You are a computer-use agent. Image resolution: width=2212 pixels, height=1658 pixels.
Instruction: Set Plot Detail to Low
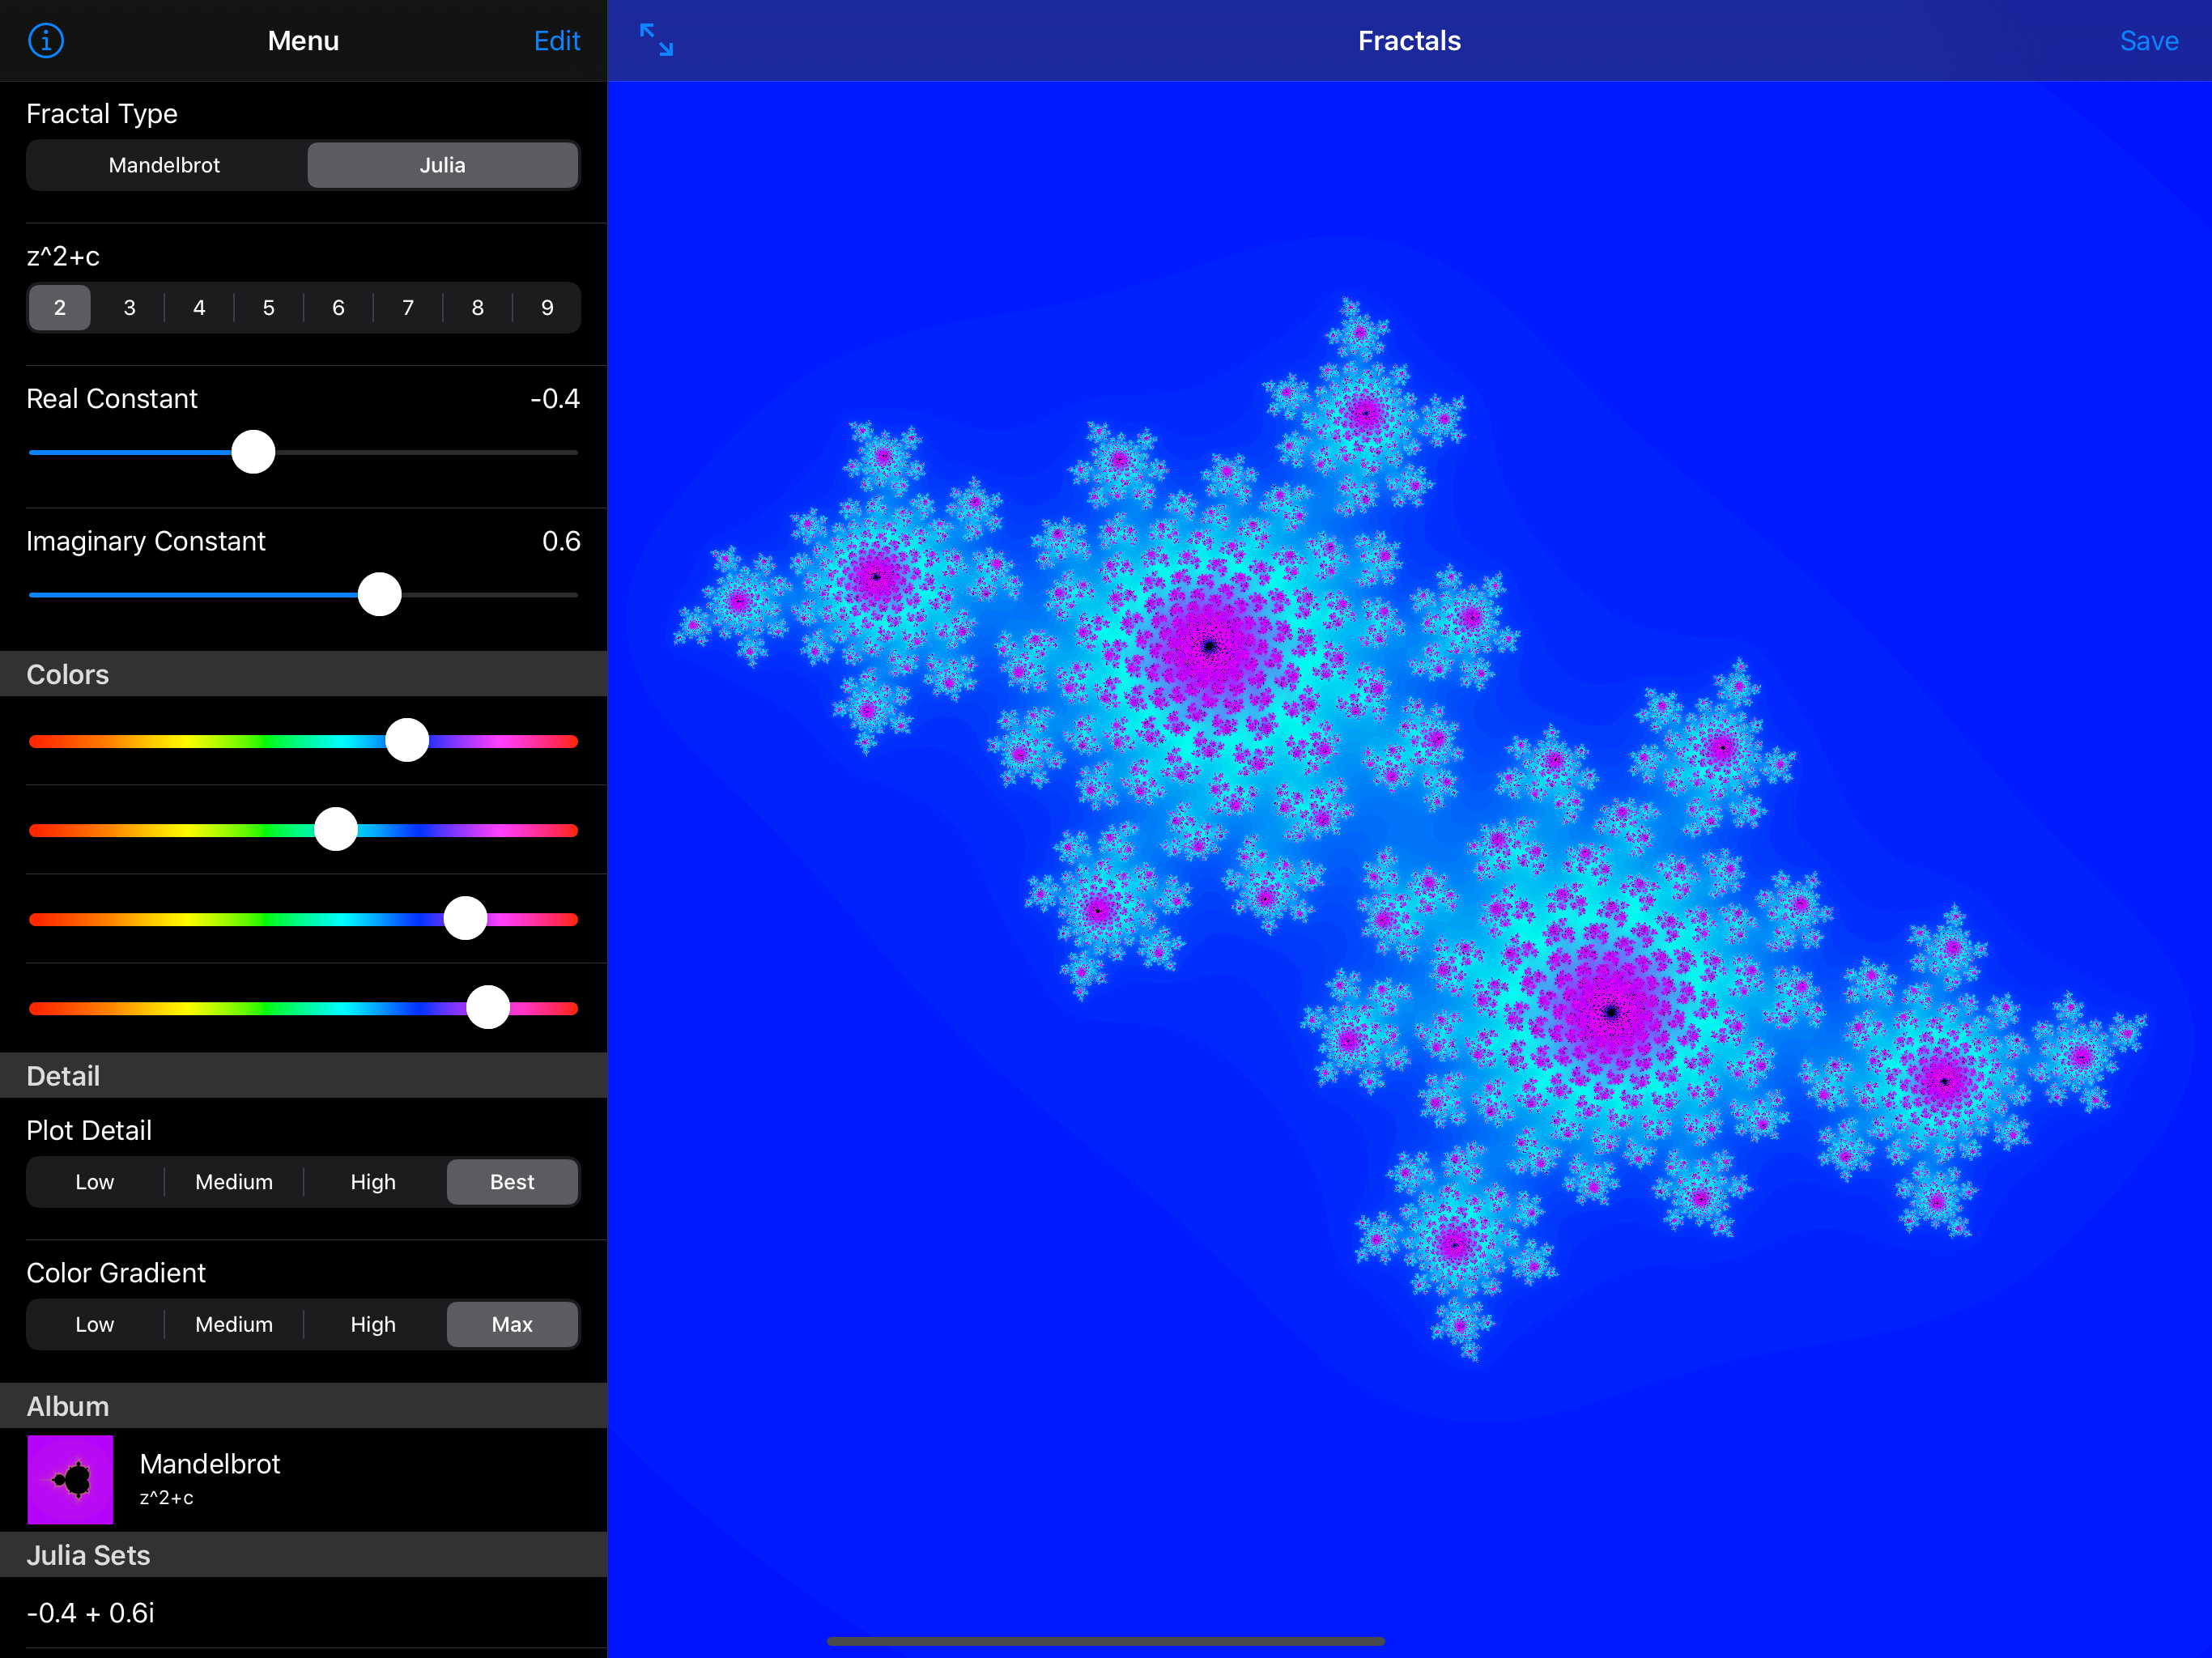(x=95, y=1182)
